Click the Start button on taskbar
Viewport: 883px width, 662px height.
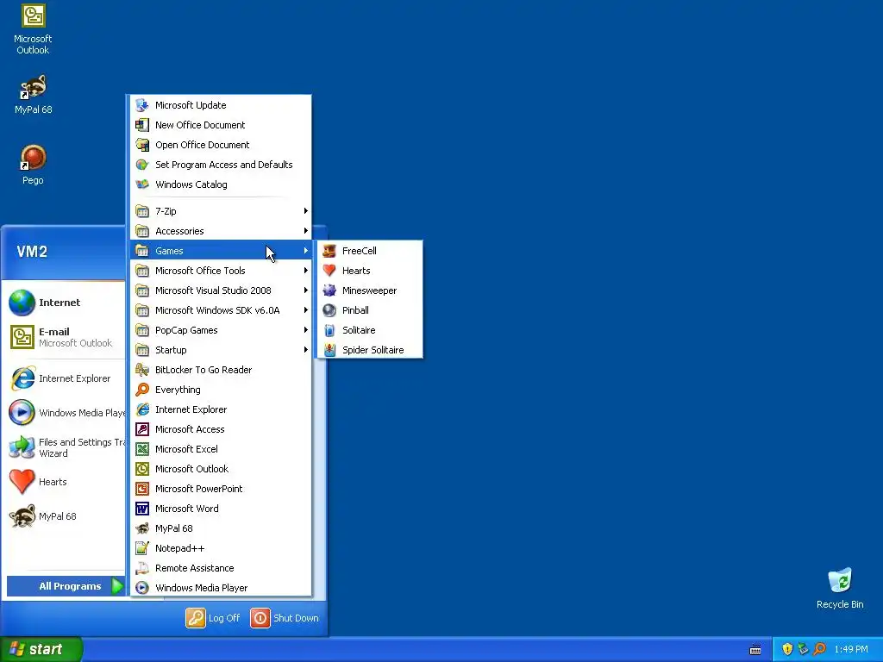41,649
